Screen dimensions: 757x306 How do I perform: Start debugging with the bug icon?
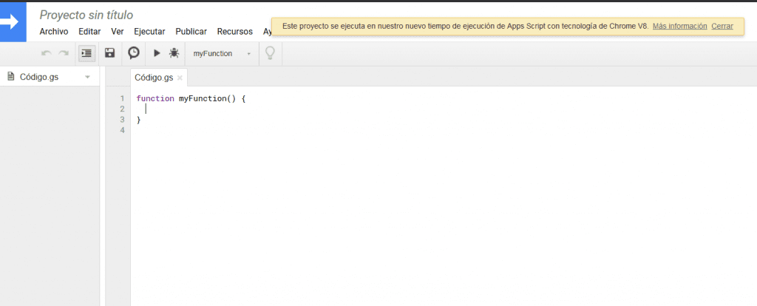pos(174,53)
